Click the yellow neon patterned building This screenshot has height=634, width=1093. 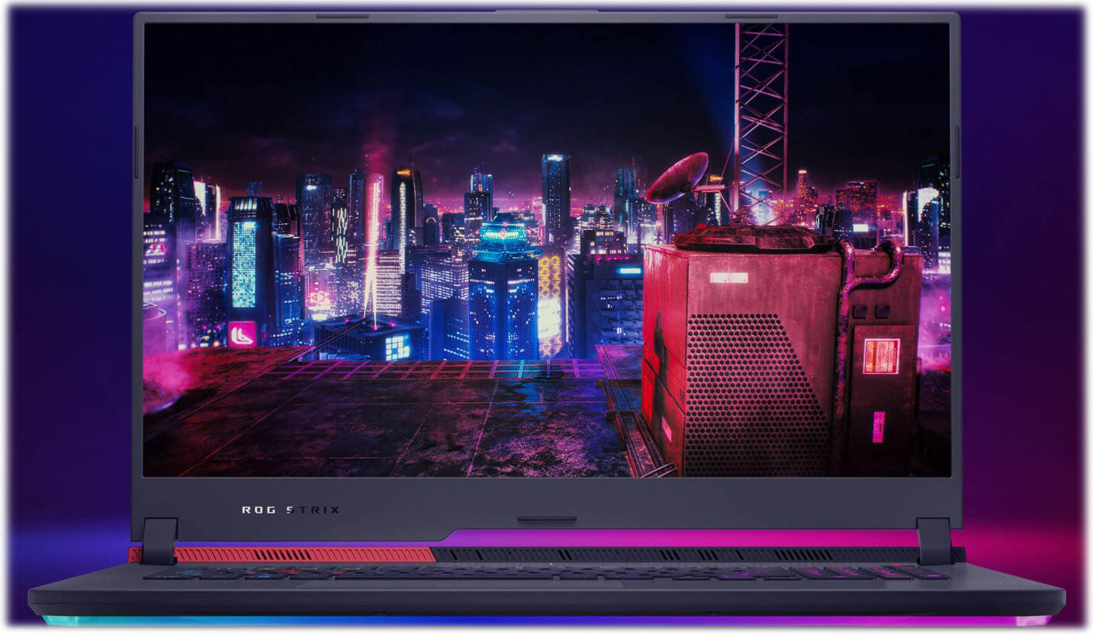click(x=550, y=305)
